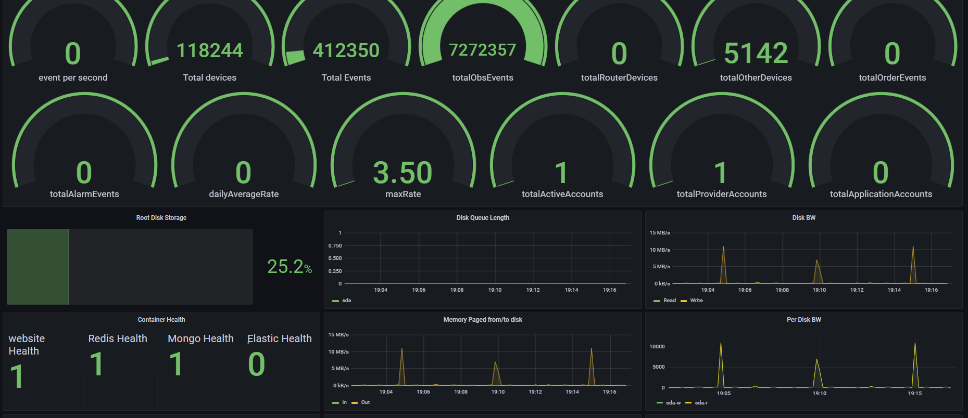Click the Total devices gauge showing 118244
Viewport: 968px width, 418px height.
pos(210,51)
